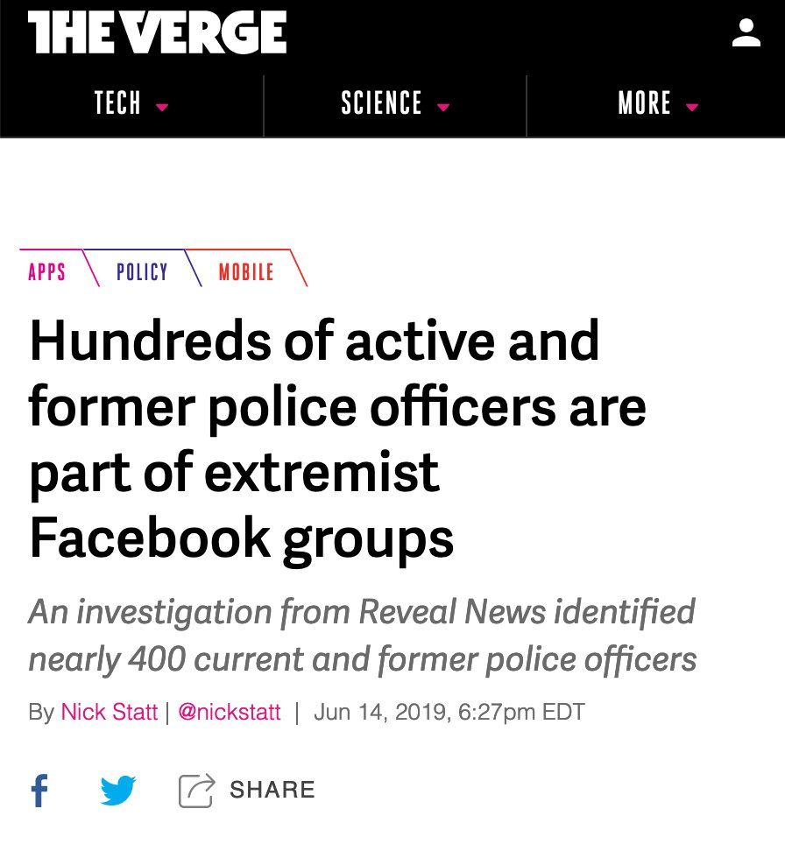
Task: Select the POLICY category tag
Action: pos(142,272)
